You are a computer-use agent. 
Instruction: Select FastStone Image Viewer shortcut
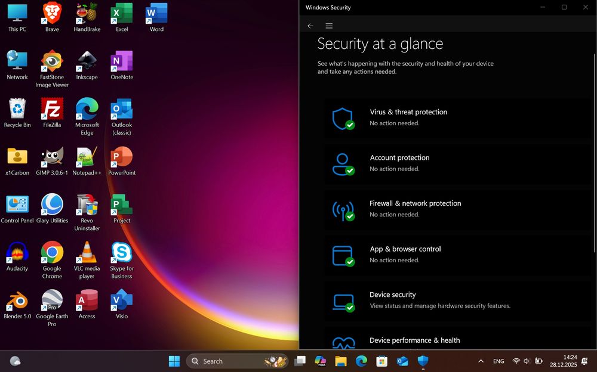pyautogui.click(x=52, y=69)
